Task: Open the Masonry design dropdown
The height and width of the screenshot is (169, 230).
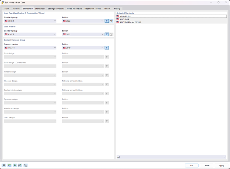Action: point(30,84)
